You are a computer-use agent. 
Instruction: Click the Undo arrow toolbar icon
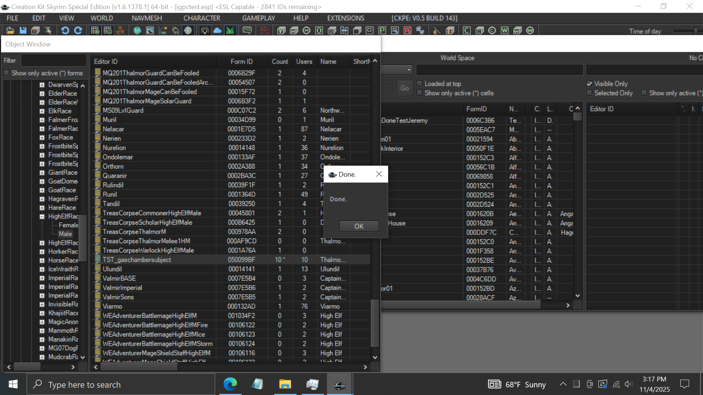(65, 31)
